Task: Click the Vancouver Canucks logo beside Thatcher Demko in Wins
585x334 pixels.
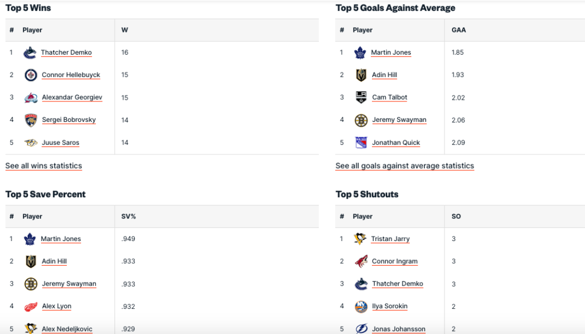Action: (30, 52)
